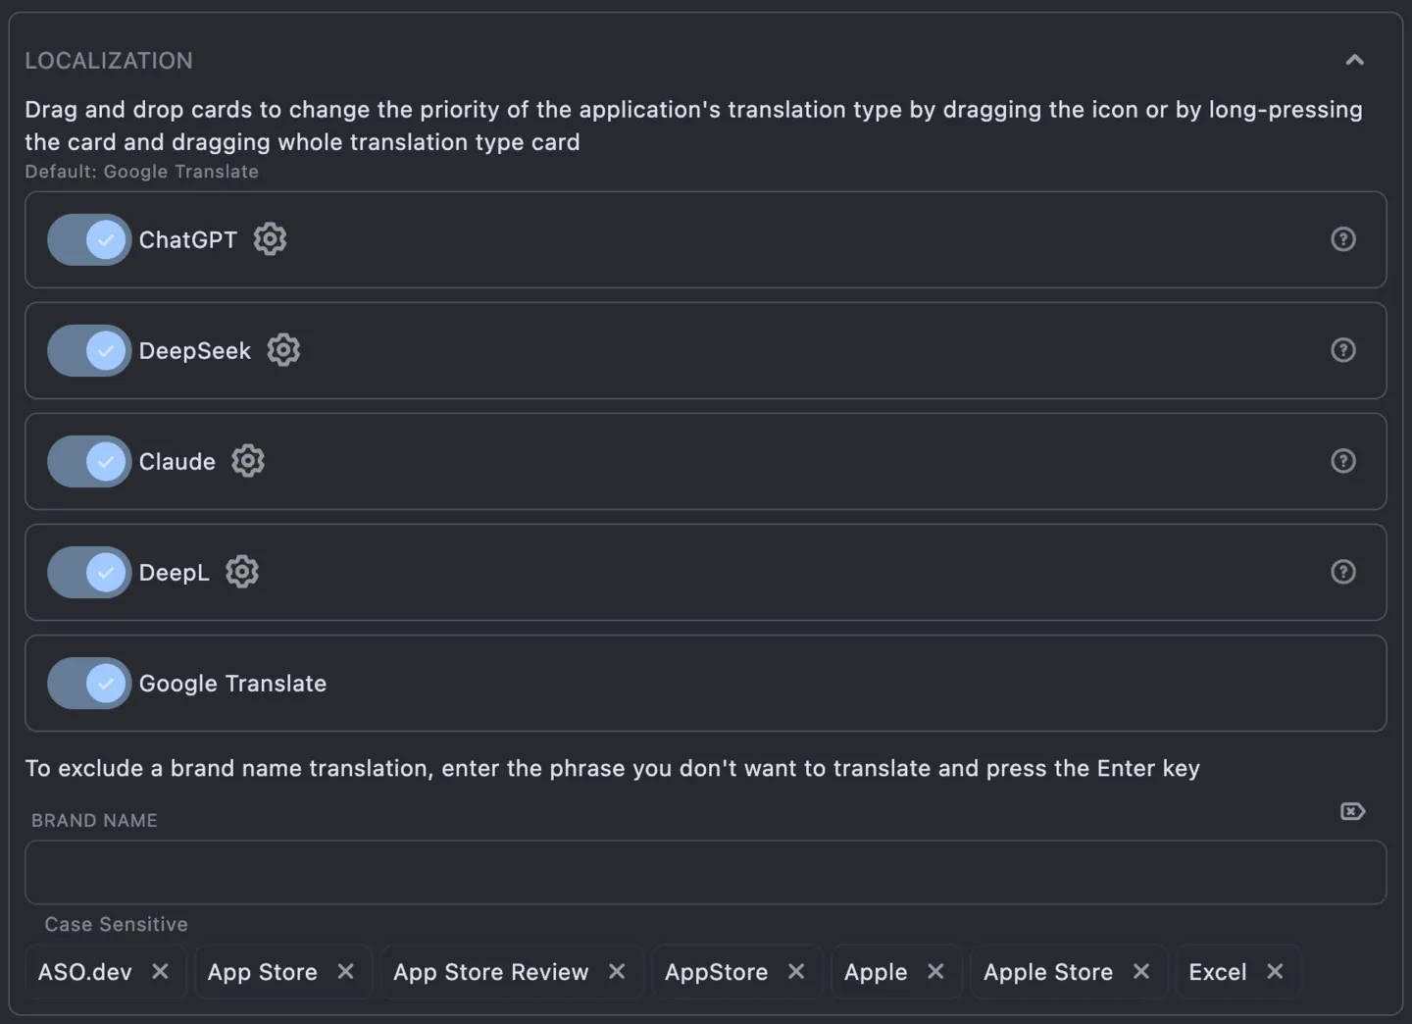The image size is (1412, 1024).
Task: Remove the Apple Store tag
Action: pyautogui.click(x=1141, y=971)
